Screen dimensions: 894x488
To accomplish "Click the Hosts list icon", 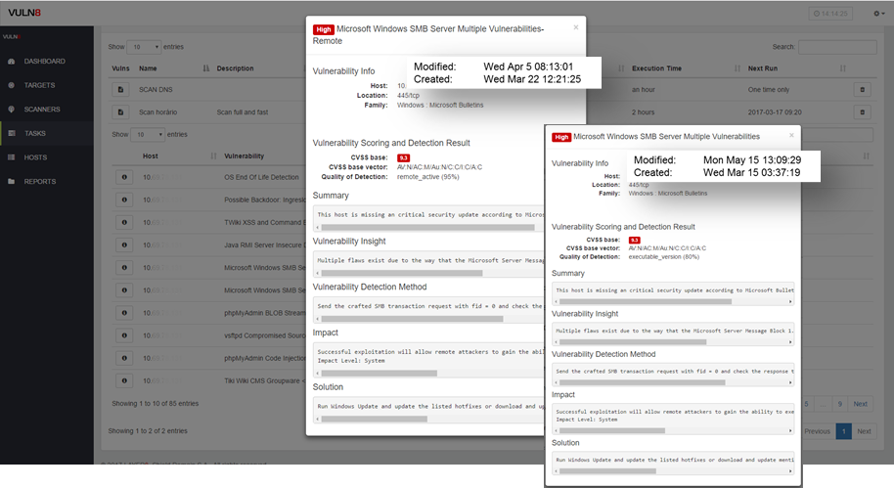I will click(x=12, y=157).
